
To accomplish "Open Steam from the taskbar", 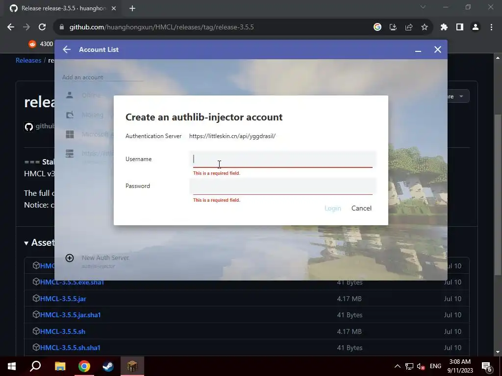I will pyautogui.click(x=108, y=366).
